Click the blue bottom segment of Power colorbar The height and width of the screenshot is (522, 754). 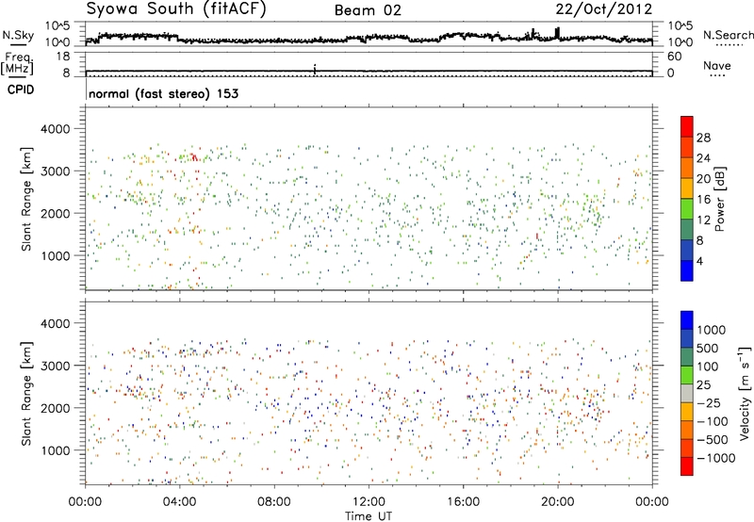687,270
